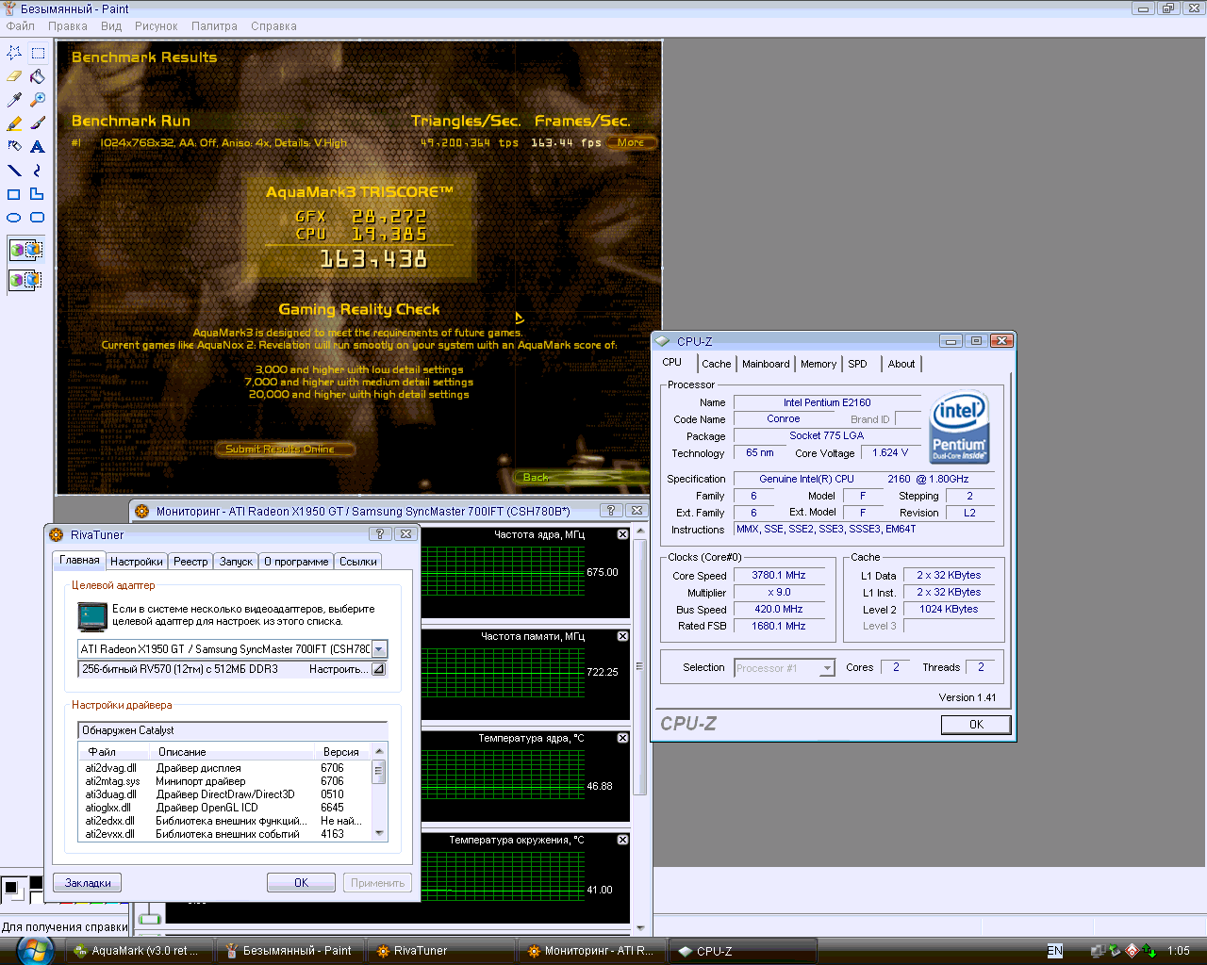Open the Рисунок menu in Paint
1207x965 pixels.
point(157,26)
